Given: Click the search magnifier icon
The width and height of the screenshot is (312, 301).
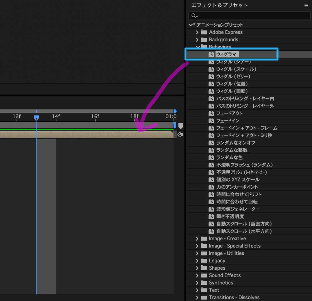Looking at the screenshot, I should [x=194, y=16].
